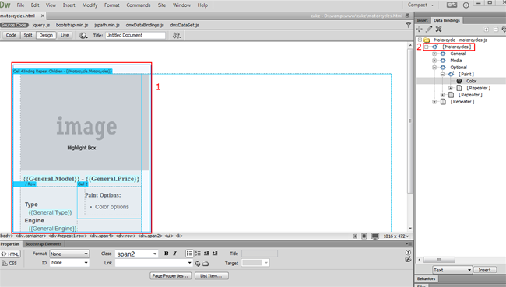The height and width of the screenshot is (287, 506).
Task: Click the delete binding X icon
Action: (438, 30)
